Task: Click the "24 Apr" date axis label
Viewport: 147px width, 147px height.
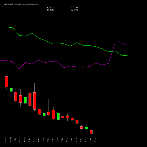Action: (x=86, y=140)
